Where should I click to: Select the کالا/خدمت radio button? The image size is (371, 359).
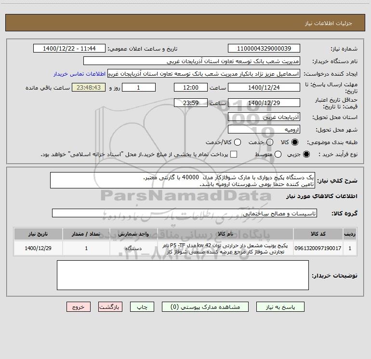[238, 142]
